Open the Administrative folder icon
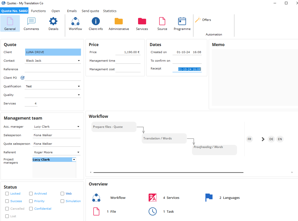 coord(119,22)
